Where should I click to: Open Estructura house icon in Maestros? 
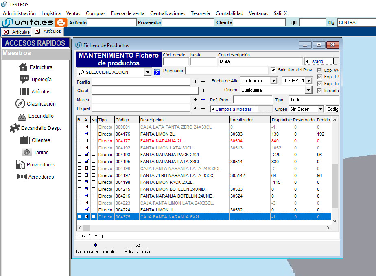(x=23, y=67)
